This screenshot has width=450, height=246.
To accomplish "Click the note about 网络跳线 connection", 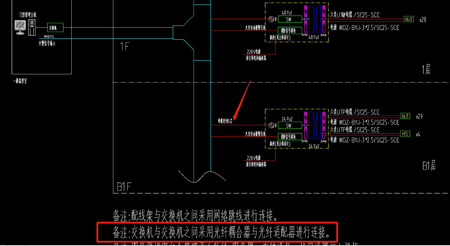I will 195,216.
